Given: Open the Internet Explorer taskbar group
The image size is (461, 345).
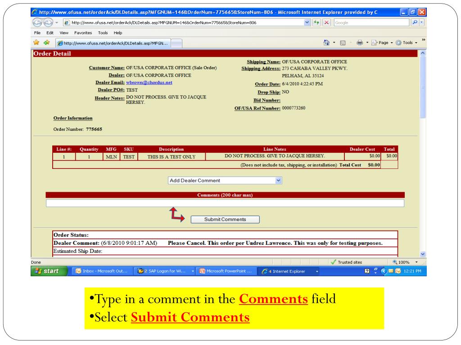Looking at the screenshot, I should [289, 271].
